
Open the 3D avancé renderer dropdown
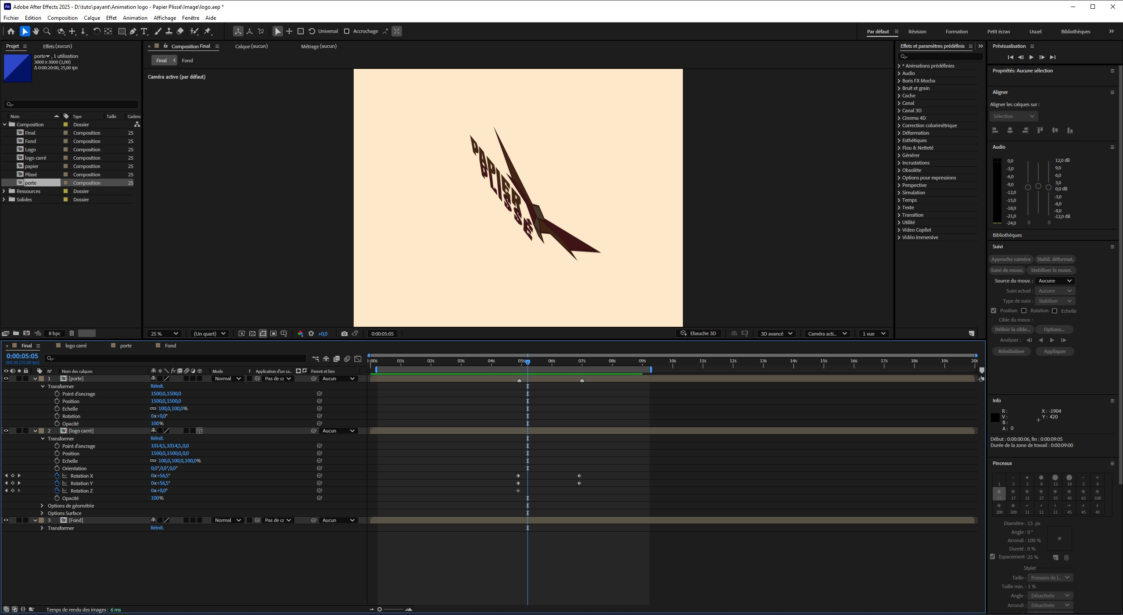776,334
